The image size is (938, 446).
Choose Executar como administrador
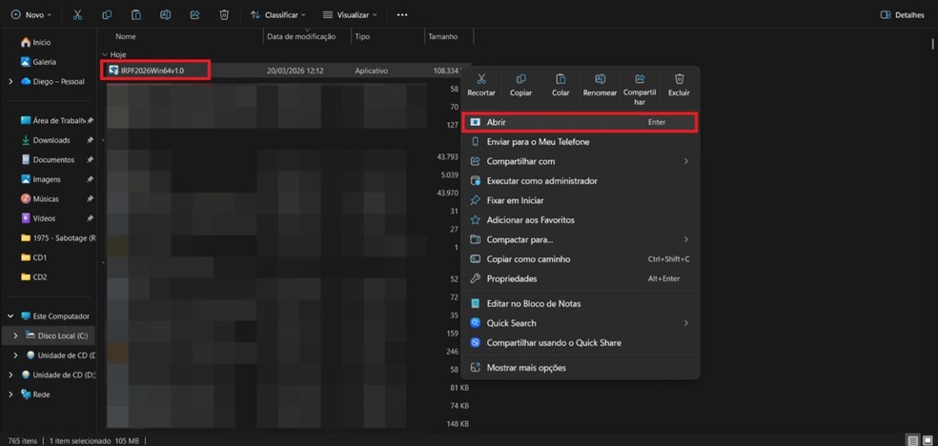(541, 181)
